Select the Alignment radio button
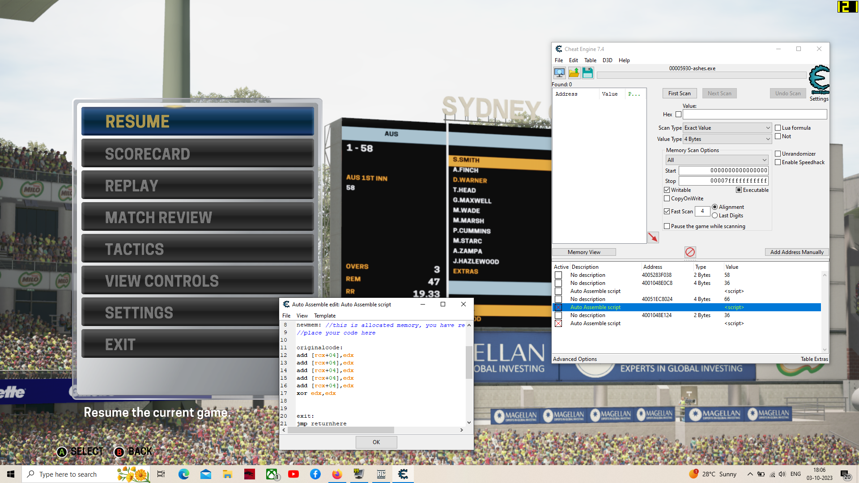The height and width of the screenshot is (483, 859). click(715, 207)
